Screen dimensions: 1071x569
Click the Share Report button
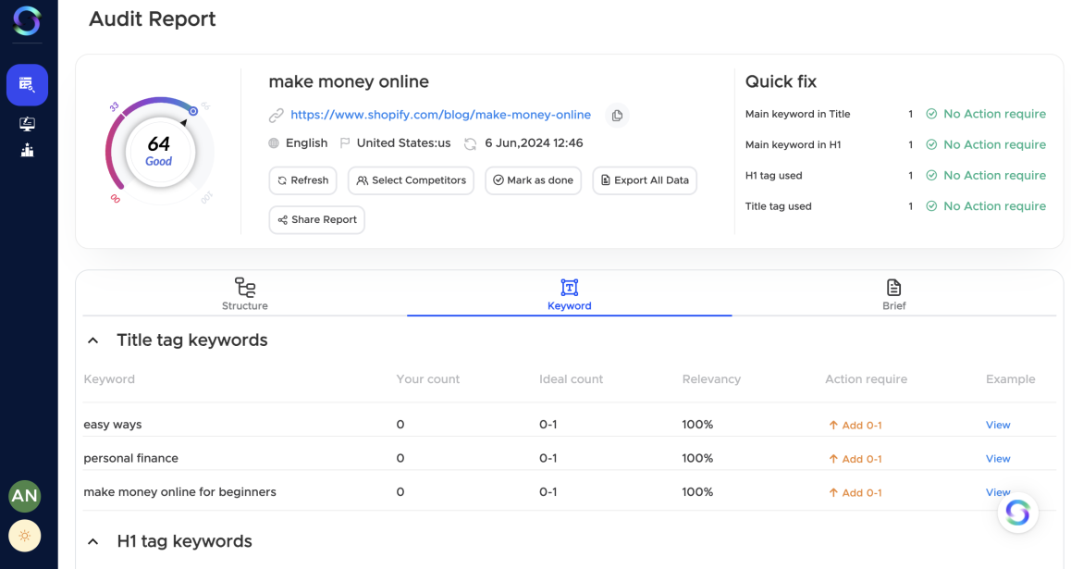point(317,220)
